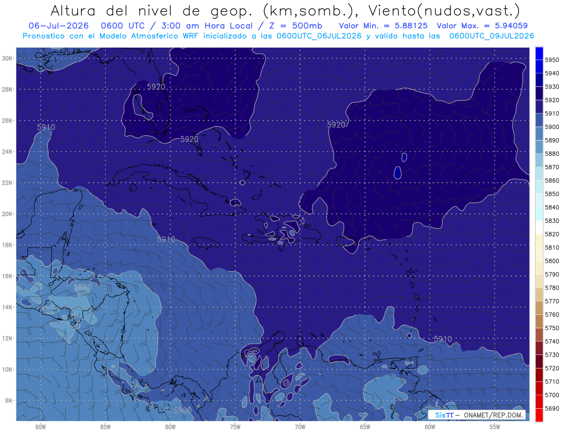This screenshot has width=561, height=433.
Task: Click the 22N latitude axis label
Action: pos(7,183)
